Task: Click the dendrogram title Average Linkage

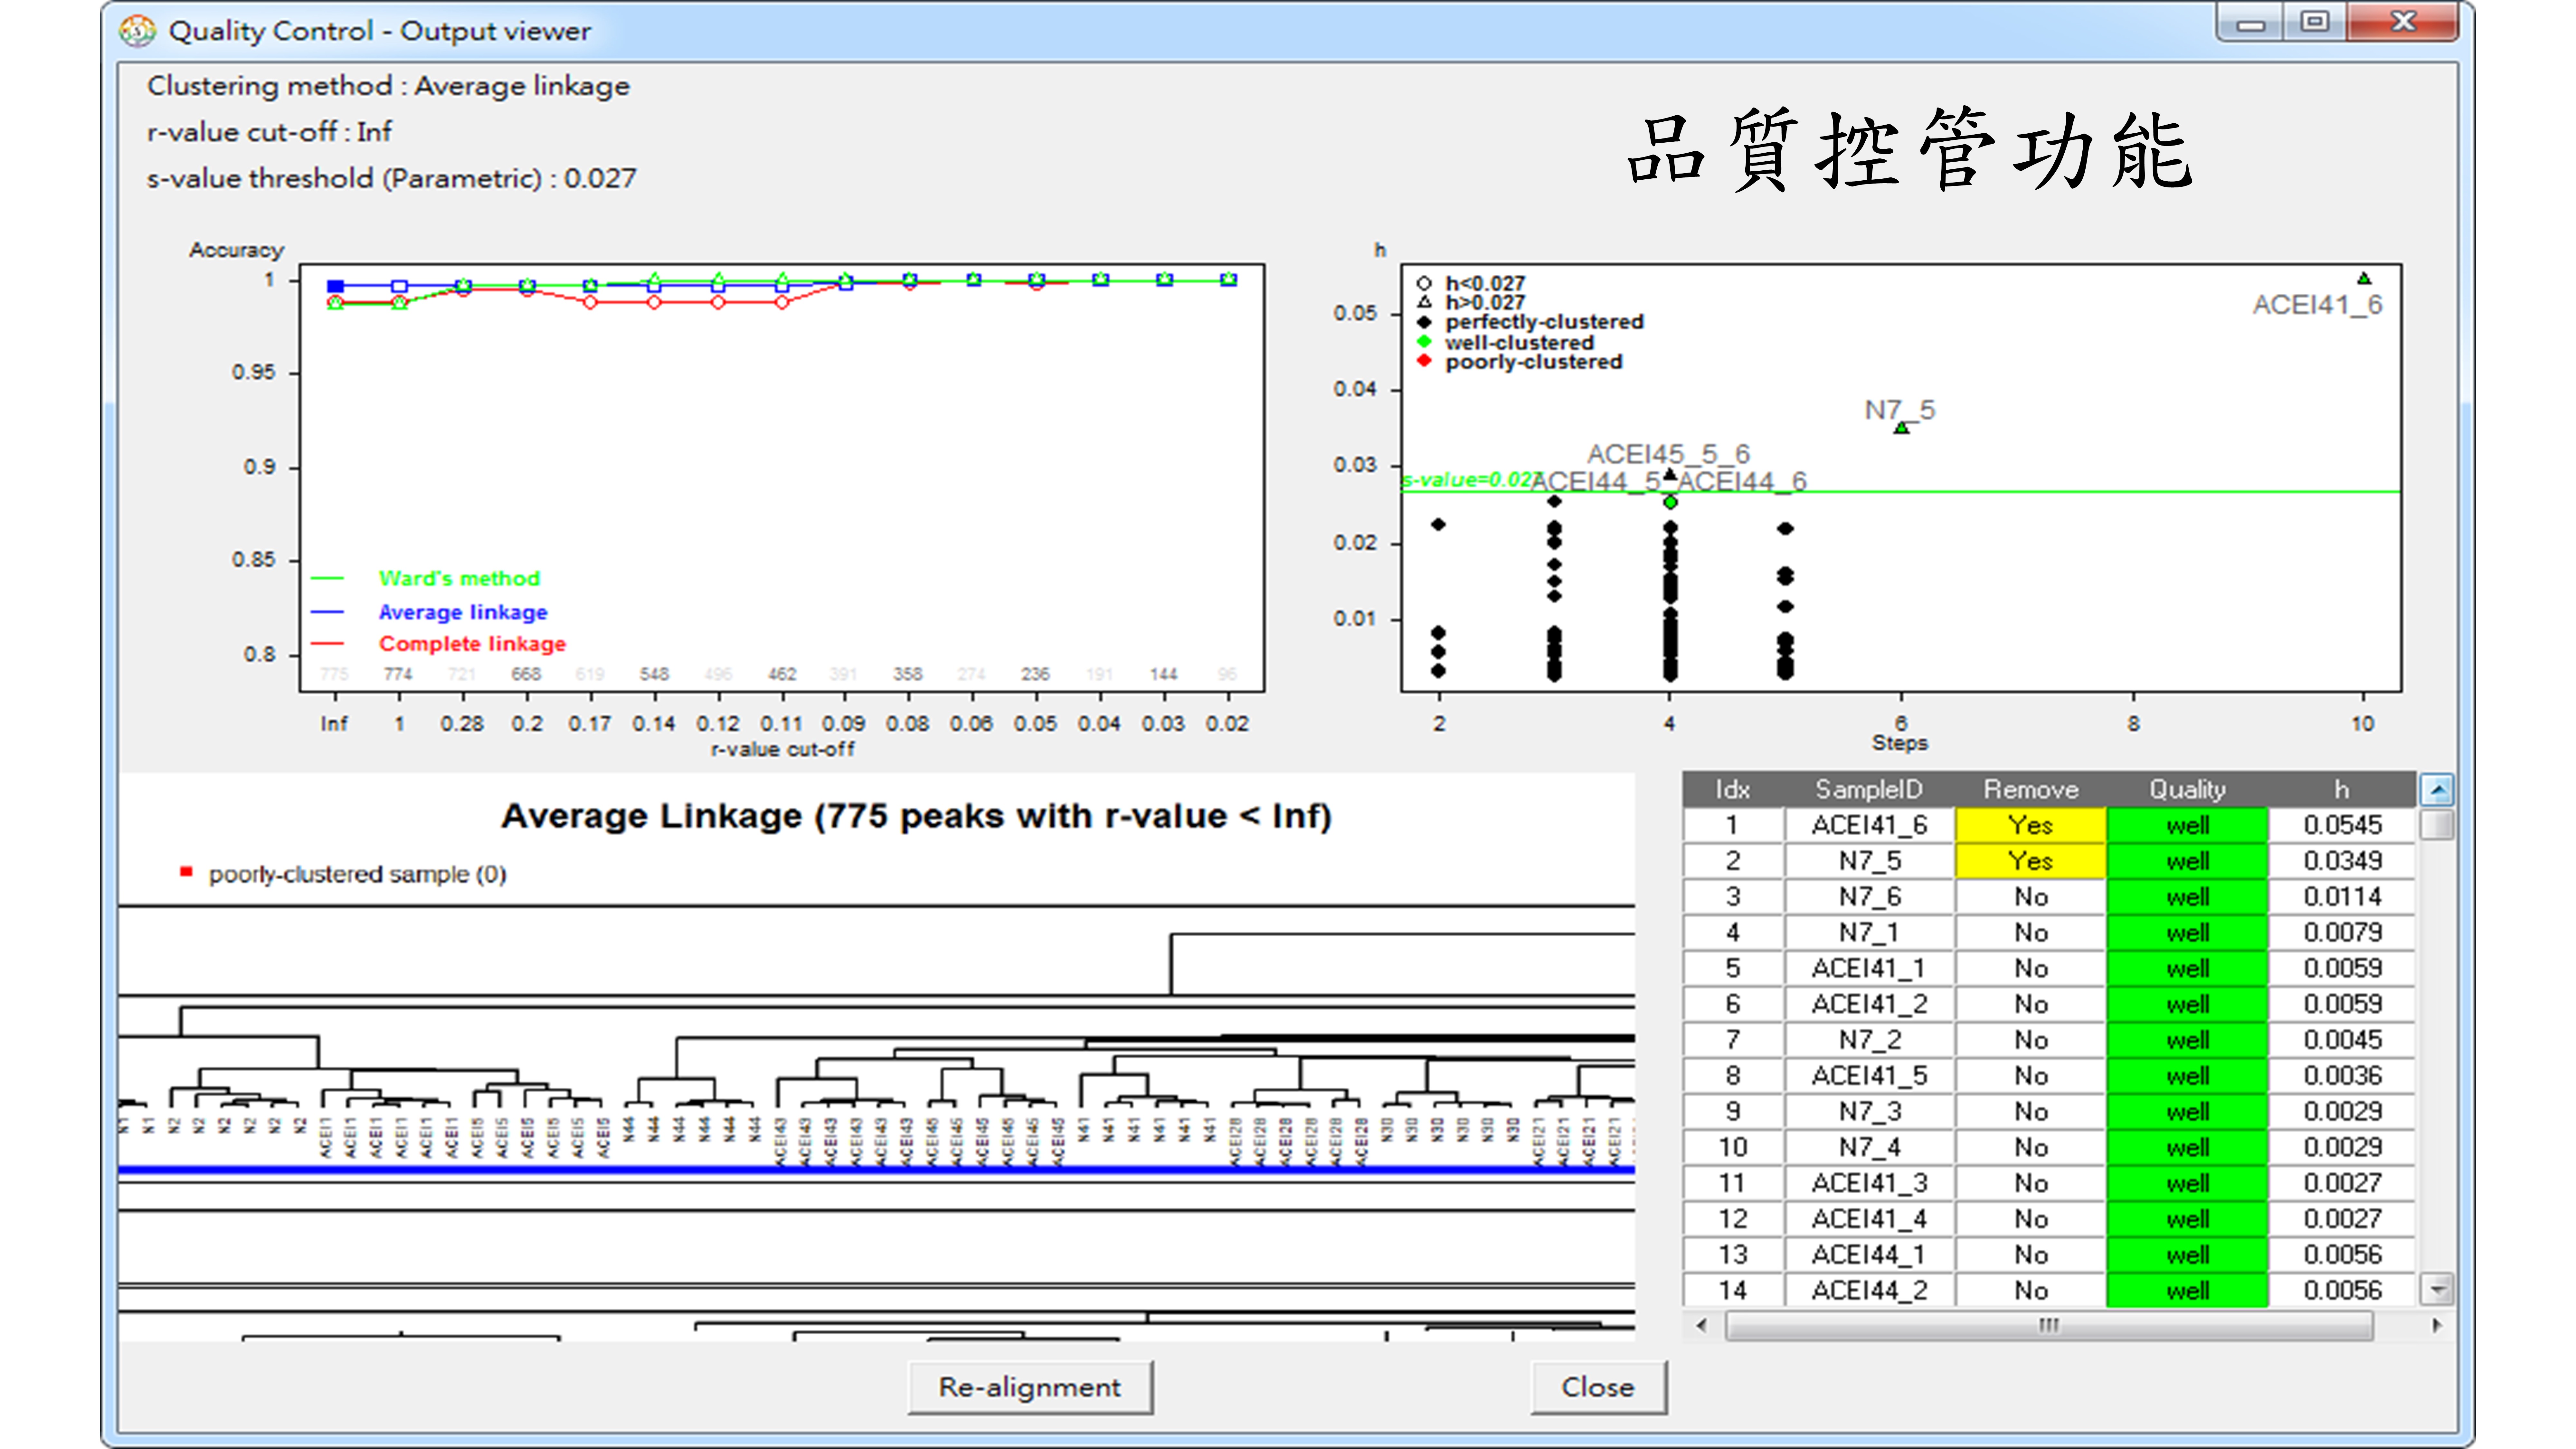Action: 916,816
